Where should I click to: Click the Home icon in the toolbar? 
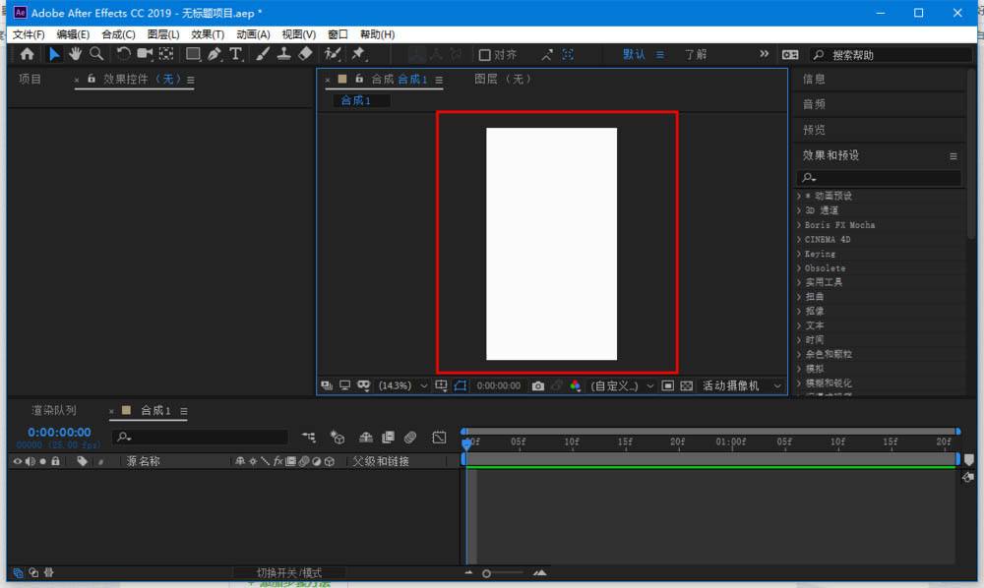[x=28, y=54]
